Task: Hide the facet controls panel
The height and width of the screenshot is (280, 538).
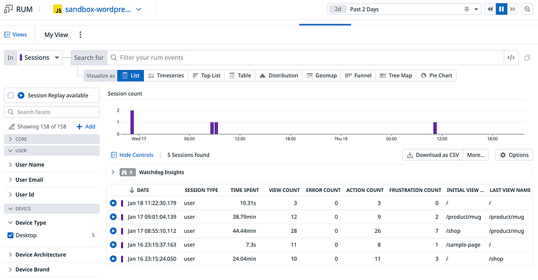Action: click(x=132, y=155)
